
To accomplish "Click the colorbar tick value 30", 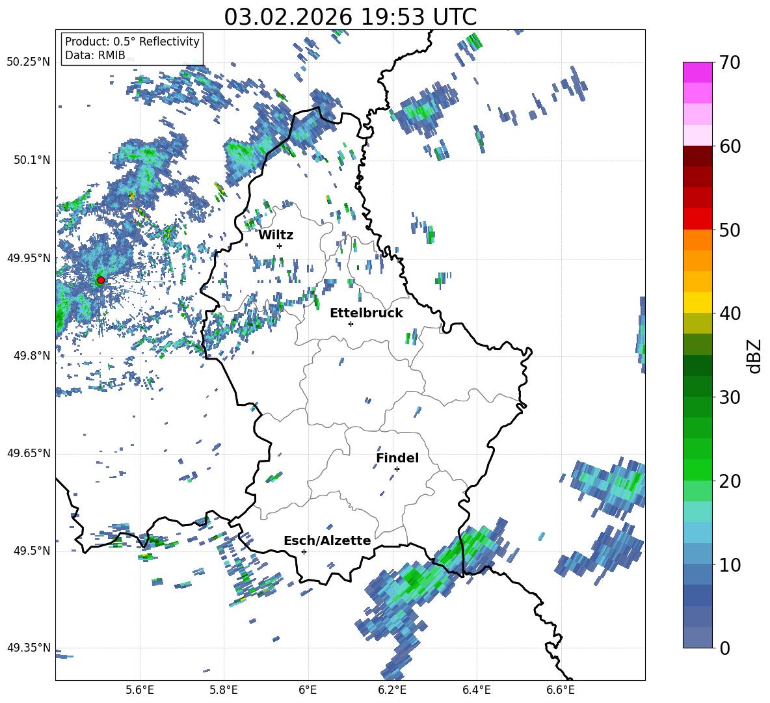I will [x=730, y=397].
